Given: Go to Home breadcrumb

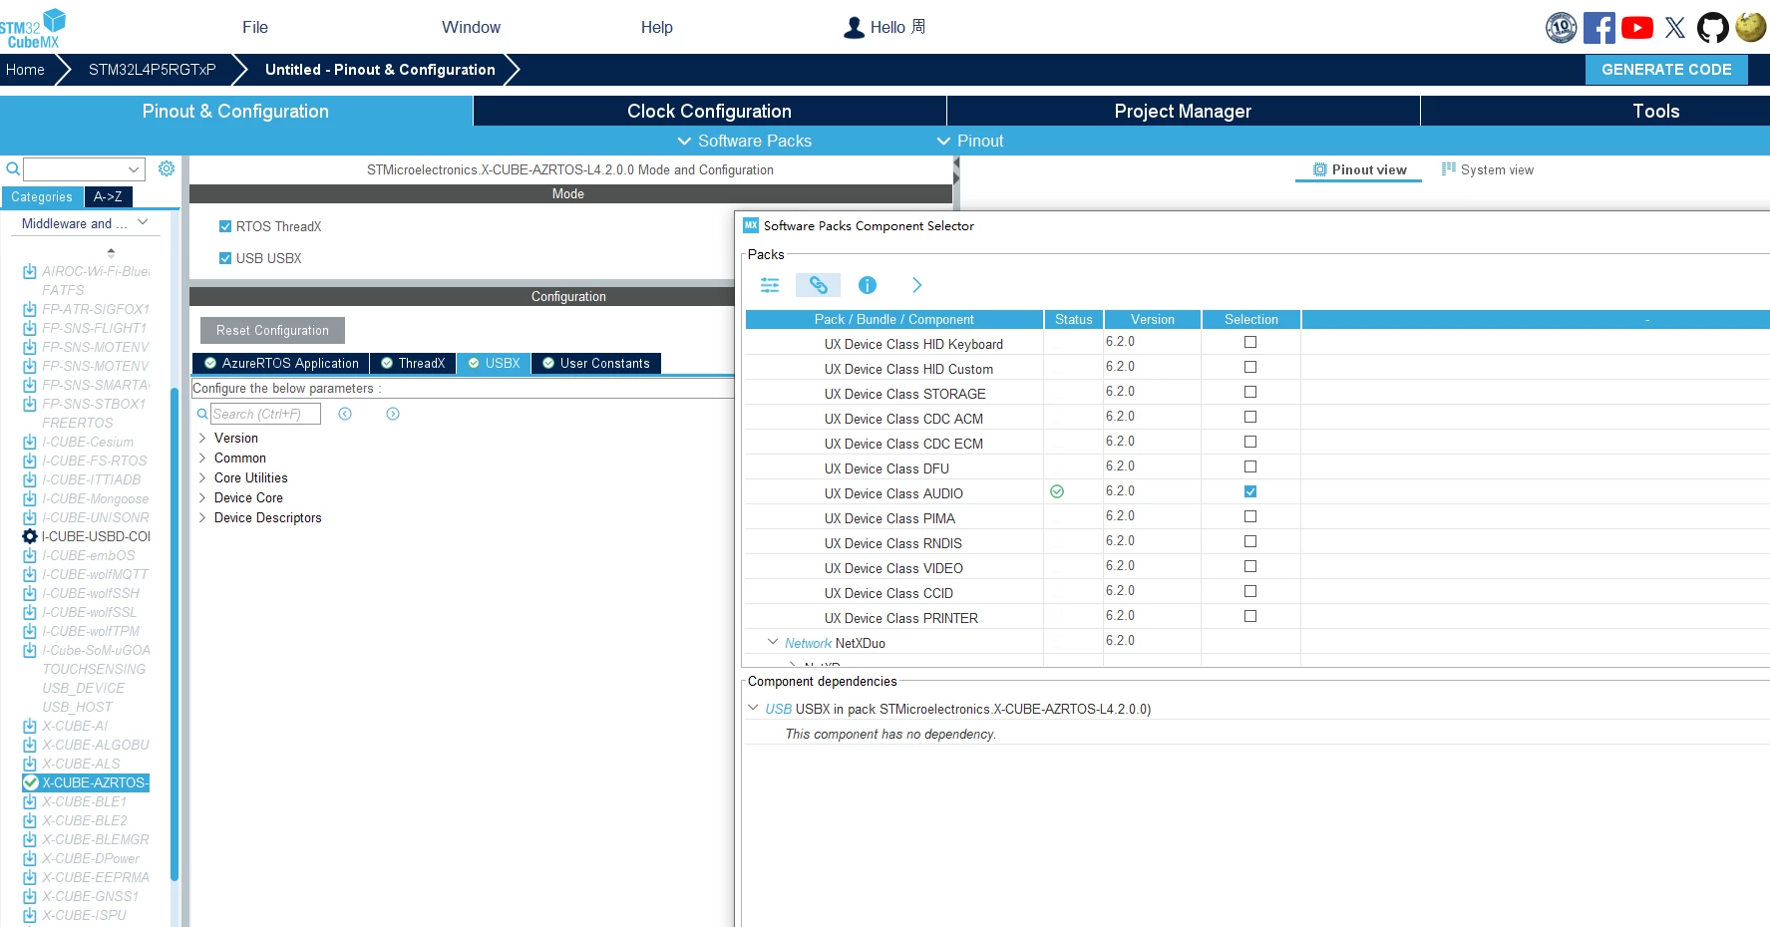Looking at the screenshot, I should click(x=25, y=69).
